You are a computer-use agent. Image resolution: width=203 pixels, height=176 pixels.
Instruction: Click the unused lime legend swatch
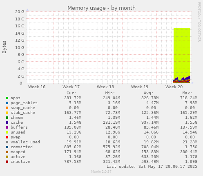point(7,132)
